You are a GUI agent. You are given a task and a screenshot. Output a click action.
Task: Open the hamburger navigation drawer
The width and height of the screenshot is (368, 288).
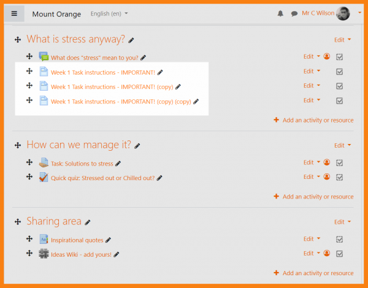15,13
